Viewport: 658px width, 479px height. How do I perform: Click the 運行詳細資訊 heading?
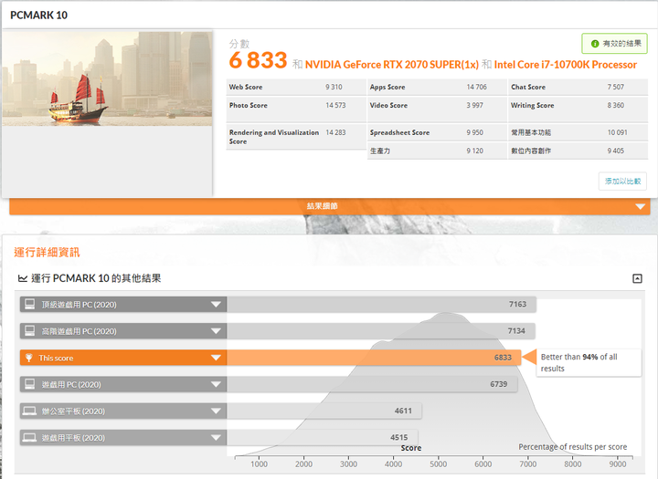(47, 253)
